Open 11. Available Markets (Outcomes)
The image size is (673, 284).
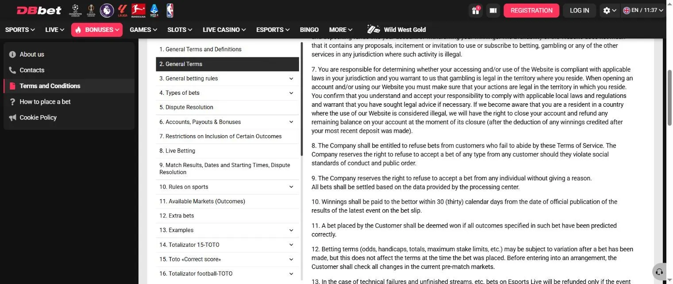tap(227, 201)
